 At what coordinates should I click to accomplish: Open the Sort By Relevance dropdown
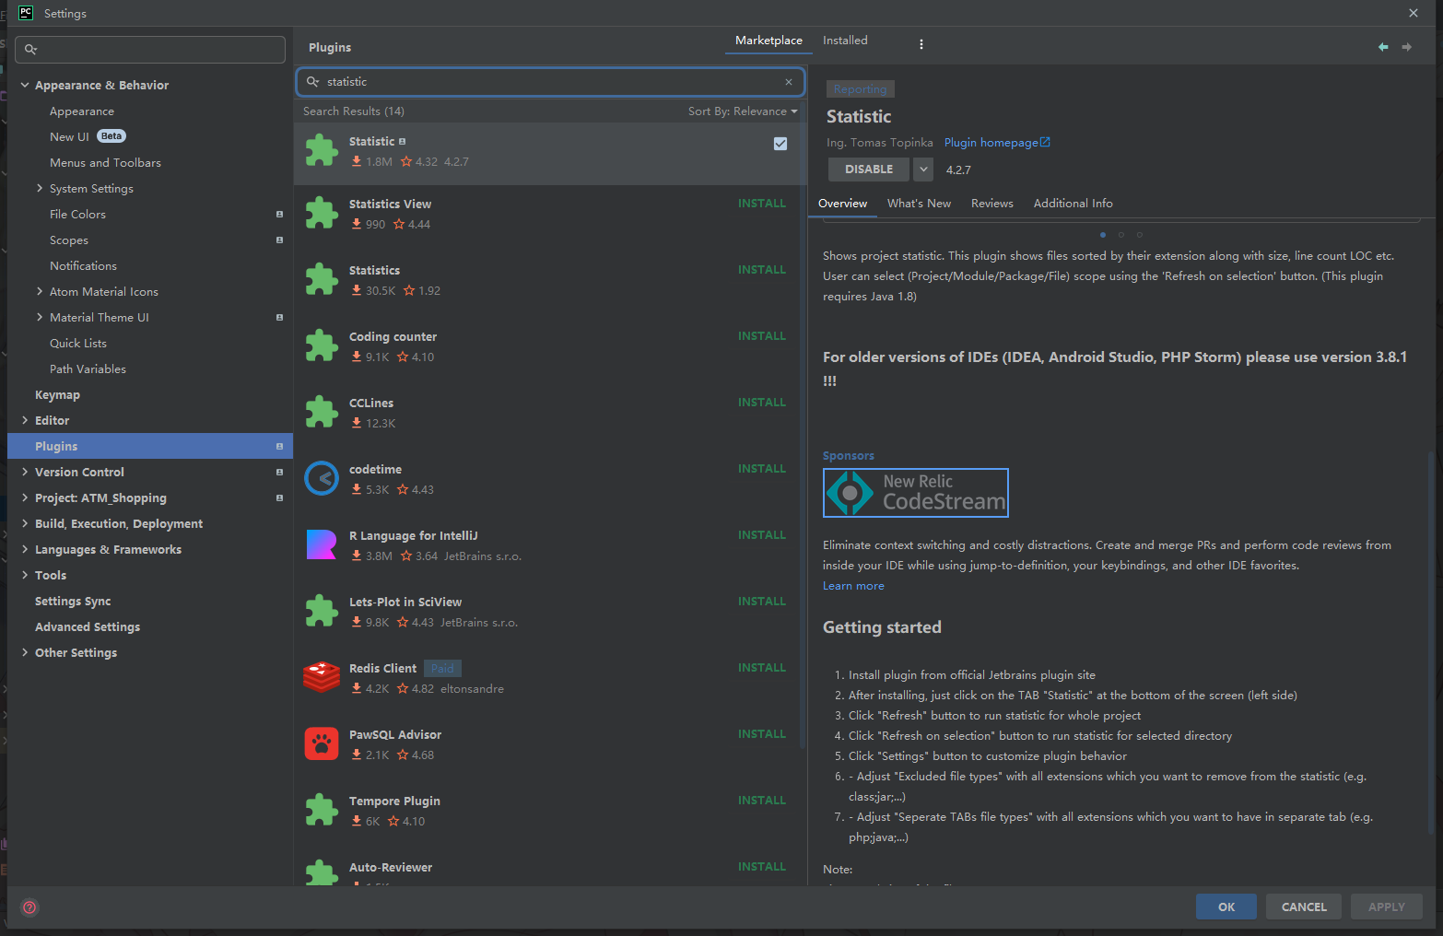pyautogui.click(x=743, y=111)
